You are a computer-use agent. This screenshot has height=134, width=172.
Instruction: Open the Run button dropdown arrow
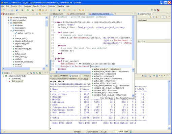pyautogui.click(x=30, y=10)
